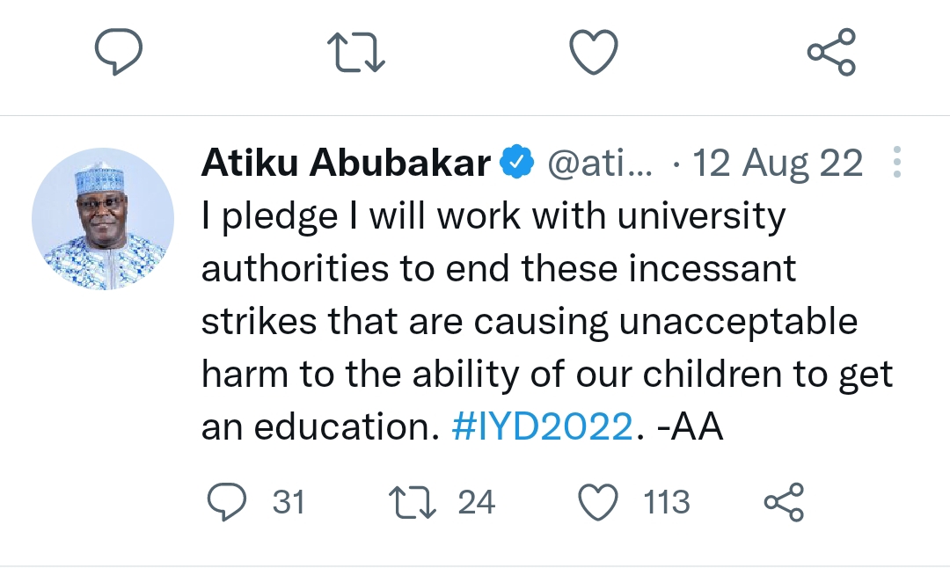The height and width of the screenshot is (568, 950).
Task: Like Atiku's tweet with heart icon
Action: (598, 502)
